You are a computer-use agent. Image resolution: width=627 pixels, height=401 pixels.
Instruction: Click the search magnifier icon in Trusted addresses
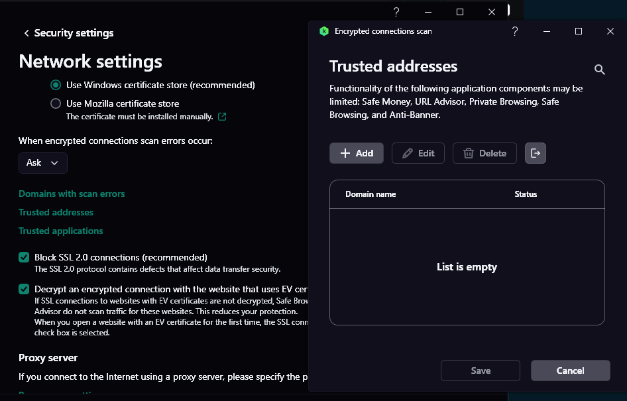[x=600, y=70]
